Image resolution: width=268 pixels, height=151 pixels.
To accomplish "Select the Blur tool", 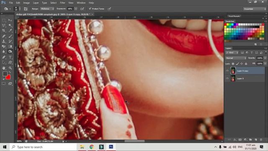I will click(x=4, y=52).
